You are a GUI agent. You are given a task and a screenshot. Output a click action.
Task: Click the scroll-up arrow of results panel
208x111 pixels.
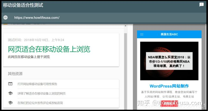pos(125,26)
